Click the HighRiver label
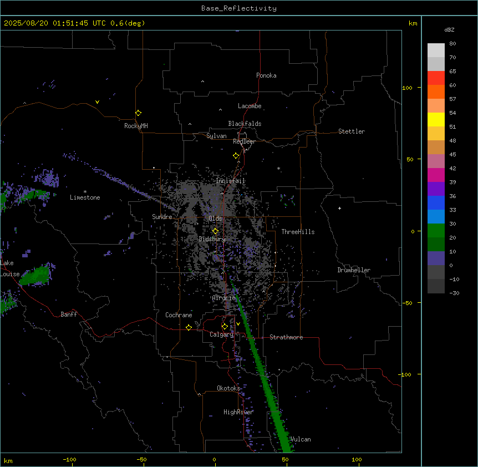 click(238, 412)
